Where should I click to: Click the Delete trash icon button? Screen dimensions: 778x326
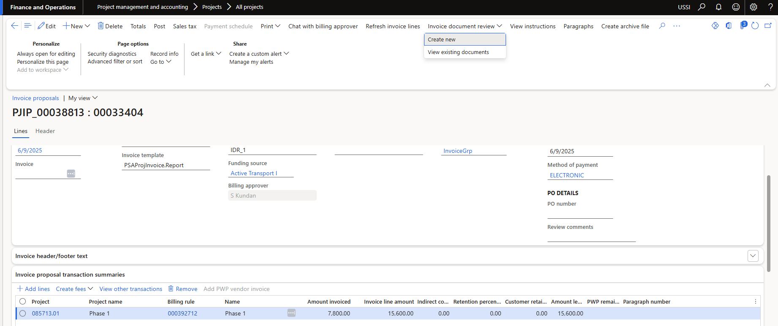(110, 26)
